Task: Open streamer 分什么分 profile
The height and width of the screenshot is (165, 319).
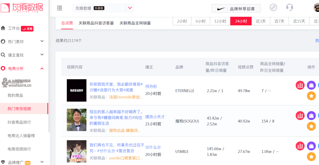Action: tap(153, 147)
